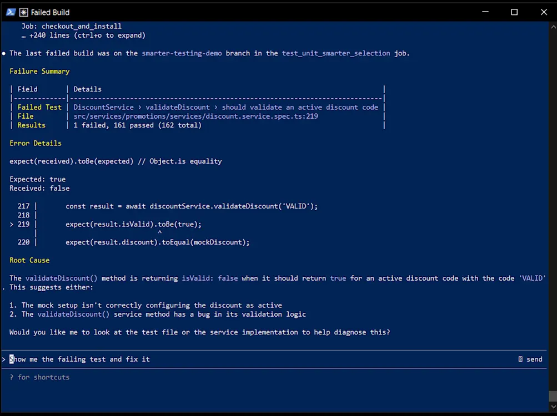Screen dimensions: 557x416
Task: Click cause 2 about validateDiscount() bug
Action: [x=157, y=314]
